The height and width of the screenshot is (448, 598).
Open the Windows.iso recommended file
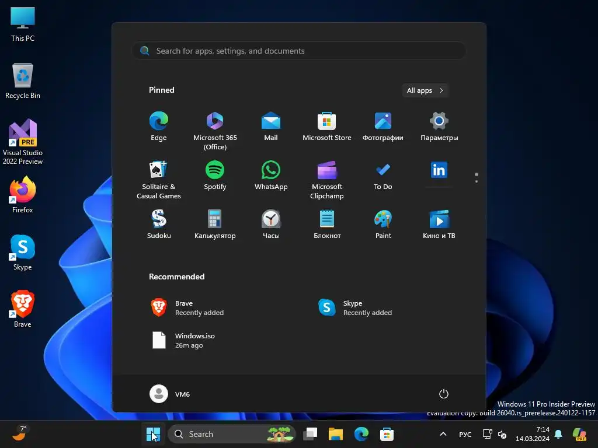click(183, 340)
